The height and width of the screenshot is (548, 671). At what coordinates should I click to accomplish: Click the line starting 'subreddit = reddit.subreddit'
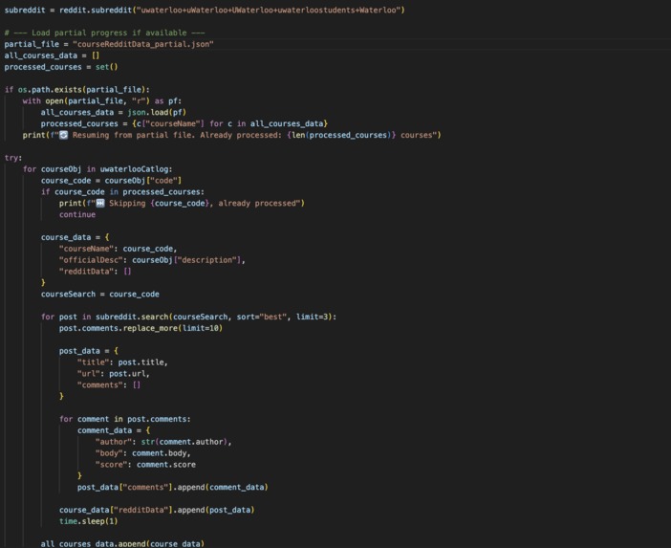coord(205,10)
